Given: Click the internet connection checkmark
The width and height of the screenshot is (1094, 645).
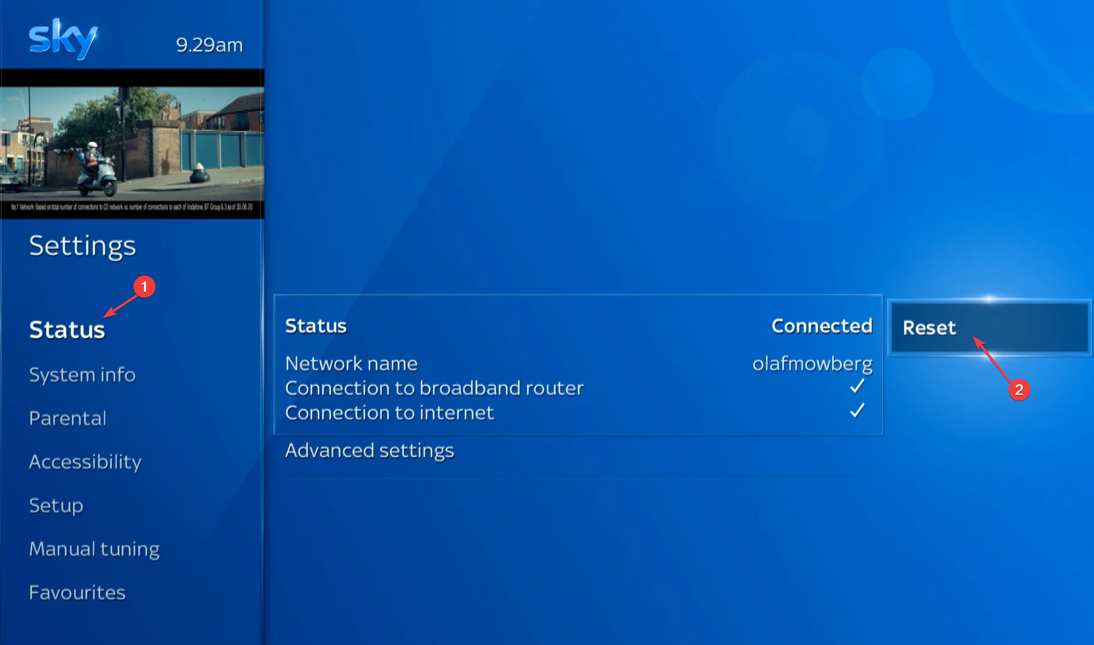Looking at the screenshot, I should pos(858,411).
